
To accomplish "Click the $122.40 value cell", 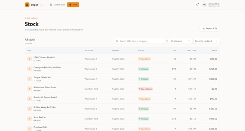I will 213,59.
